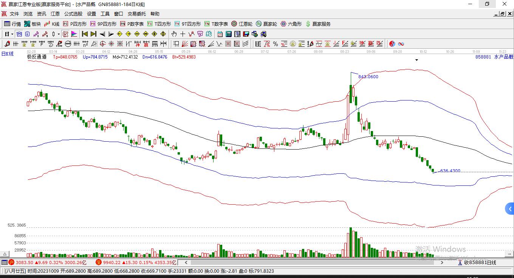Open the 交易委托 menu
This screenshot has width=514, height=278.
(x=137, y=14)
